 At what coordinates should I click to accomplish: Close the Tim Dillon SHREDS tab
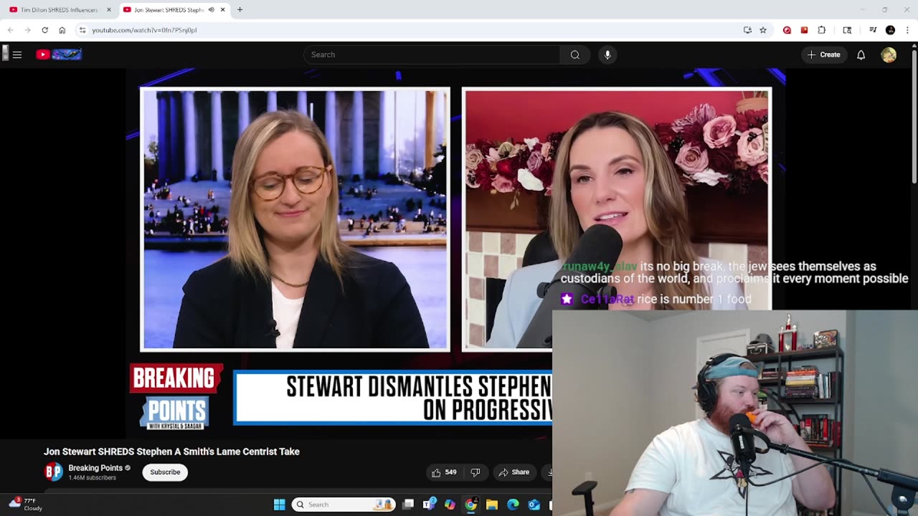pos(109,10)
